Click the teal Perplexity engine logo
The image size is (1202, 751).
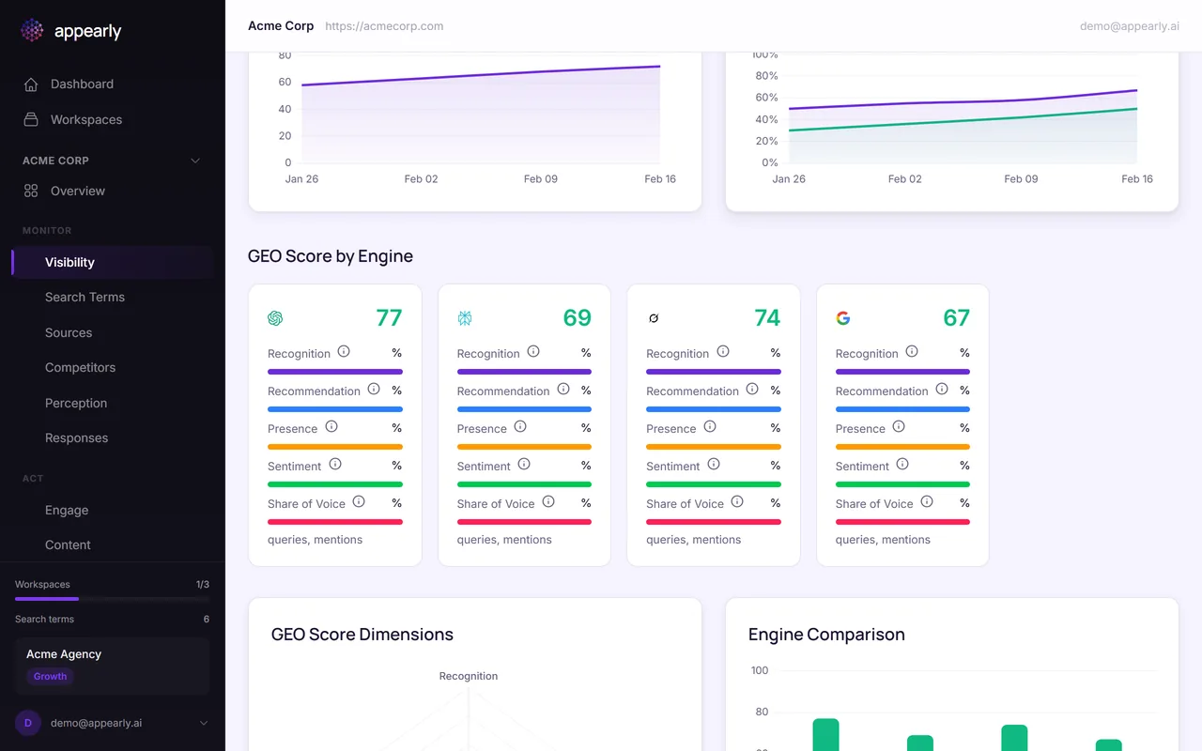click(465, 318)
